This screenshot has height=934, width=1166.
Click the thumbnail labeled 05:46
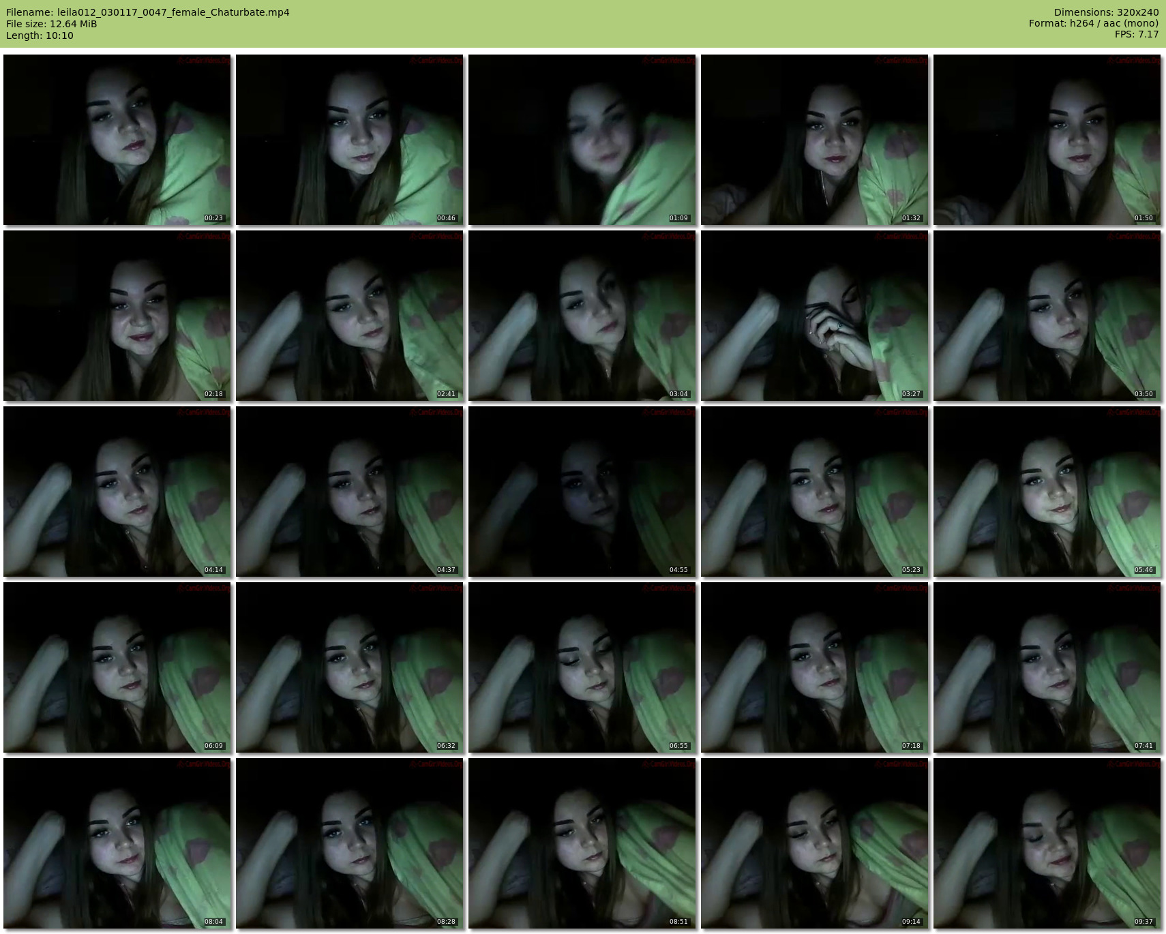tap(1047, 492)
